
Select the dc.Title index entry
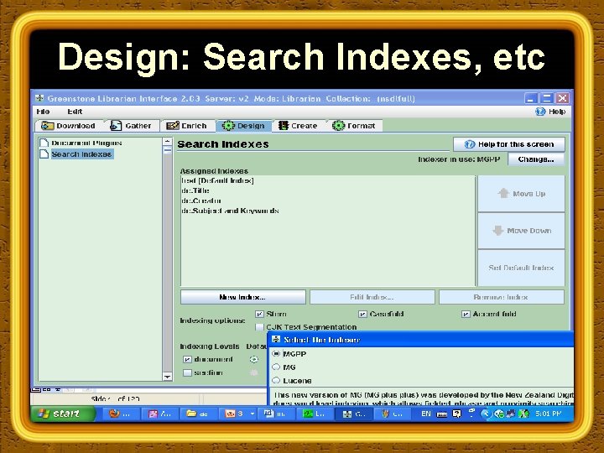coord(195,190)
